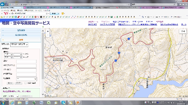The height and width of the screenshot is (105, 188).
Task: Click the clear button next to search
Action: [18, 83]
